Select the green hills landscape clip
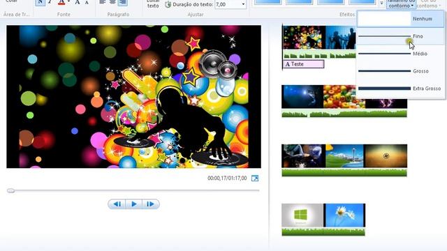This screenshot has height=251, width=447. pos(344,156)
